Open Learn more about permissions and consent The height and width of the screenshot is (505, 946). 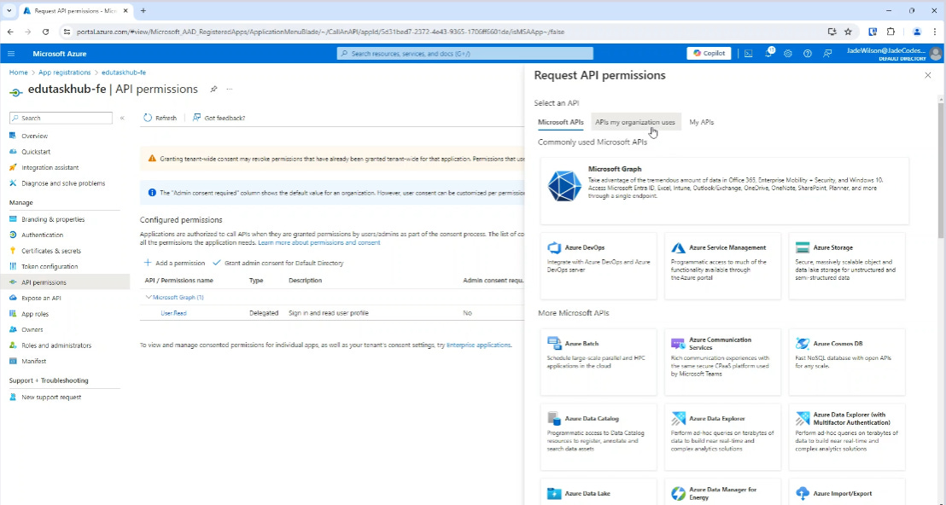(x=319, y=243)
